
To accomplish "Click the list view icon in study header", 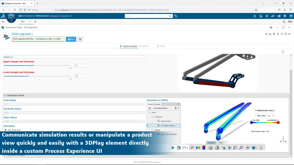I will pos(266,34).
